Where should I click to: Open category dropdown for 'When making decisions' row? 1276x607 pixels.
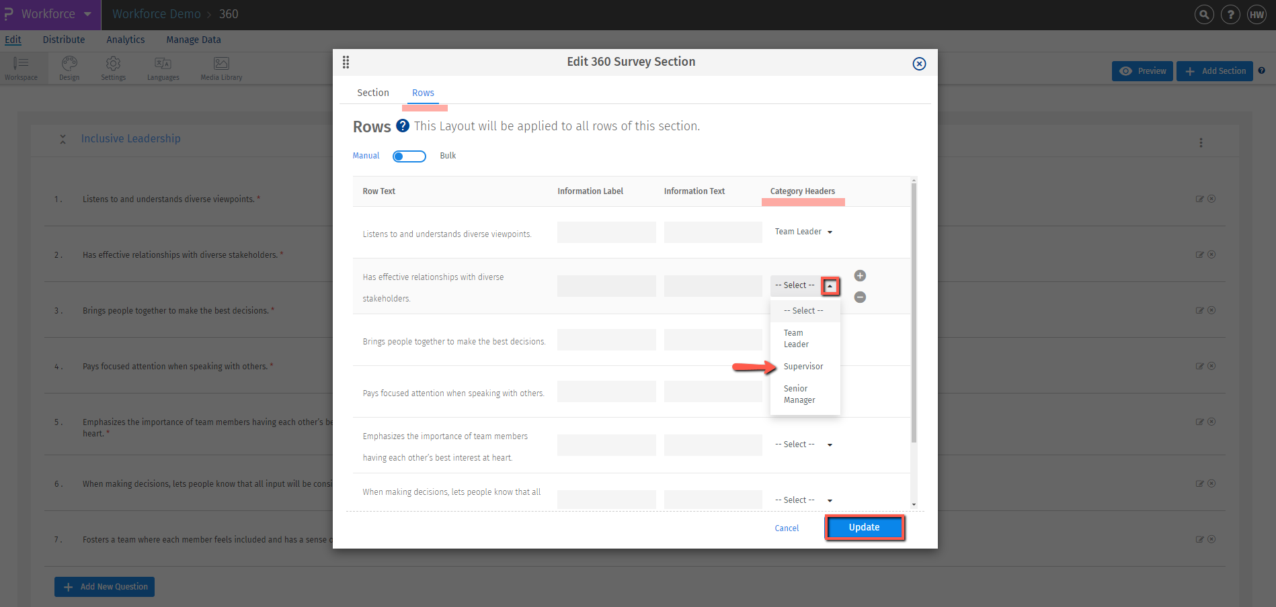pyautogui.click(x=803, y=500)
